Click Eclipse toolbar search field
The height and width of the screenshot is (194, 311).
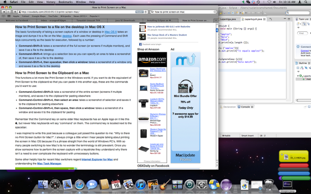click(x=298, y=13)
